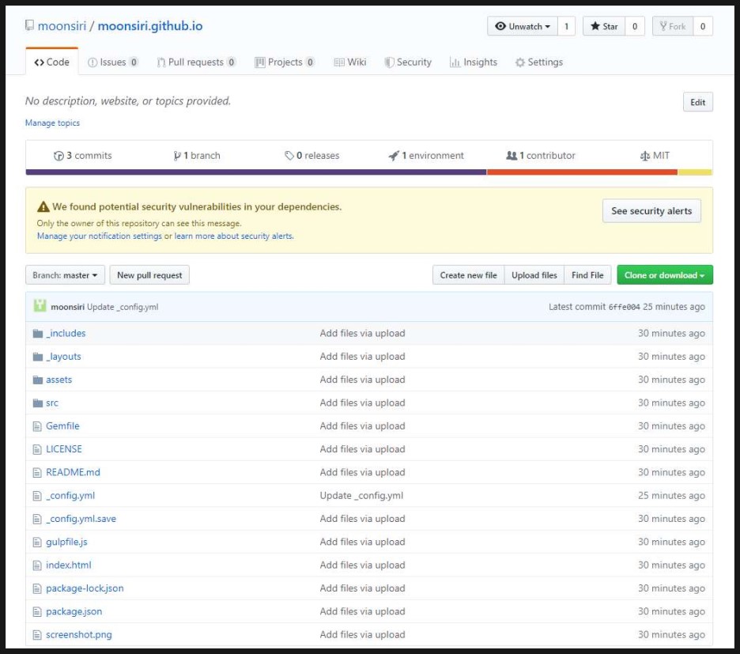
Task: Click the _config.yml file icon
Action: coord(37,496)
